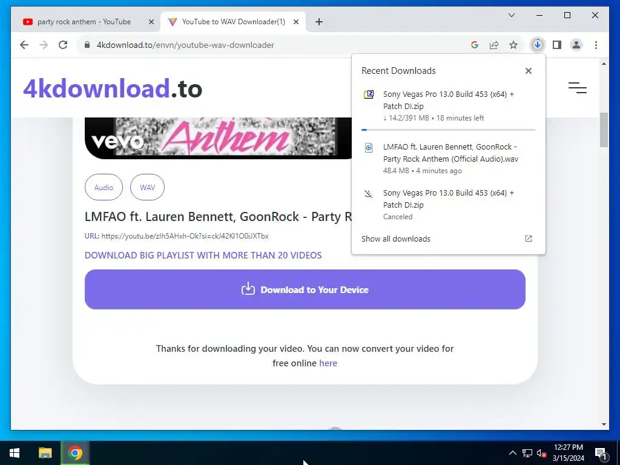620x465 pixels.
Task: Show hidden system tray icons
Action: (x=512, y=453)
